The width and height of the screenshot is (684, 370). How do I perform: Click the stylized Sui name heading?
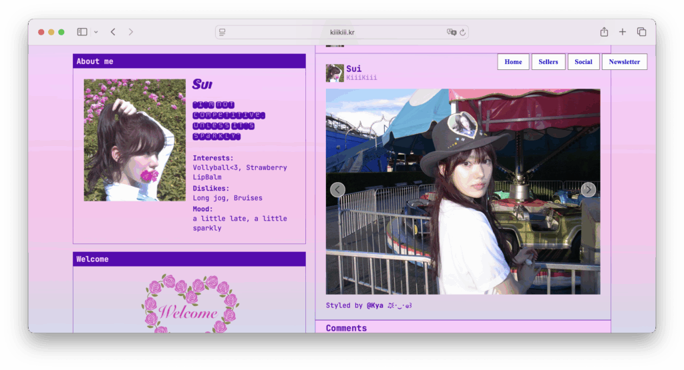click(202, 85)
